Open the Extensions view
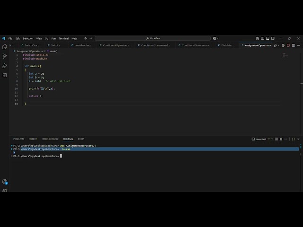303x227 pixels. coord(5,75)
